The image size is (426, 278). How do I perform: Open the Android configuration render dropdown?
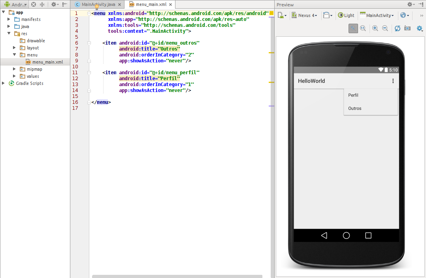[x=282, y=15]
